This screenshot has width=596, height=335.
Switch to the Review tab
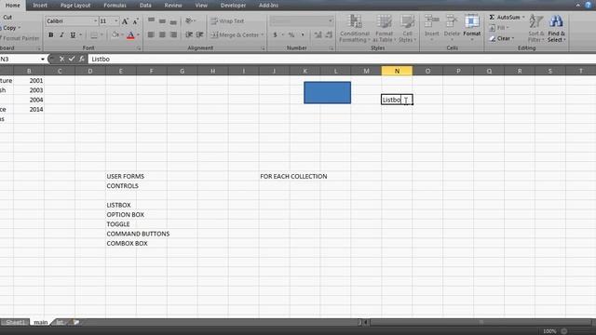(x=173, y=6)
